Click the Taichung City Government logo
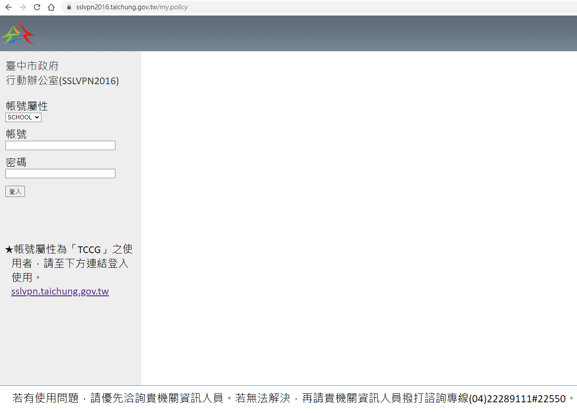 click(18, 34)
